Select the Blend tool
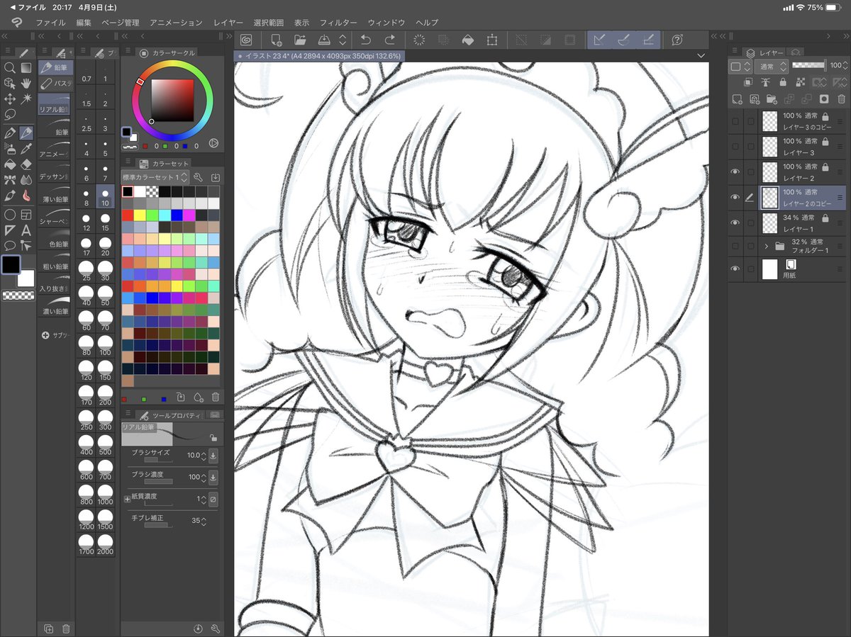Viewport: 851px width, 637px height. (x=26, y=179)
